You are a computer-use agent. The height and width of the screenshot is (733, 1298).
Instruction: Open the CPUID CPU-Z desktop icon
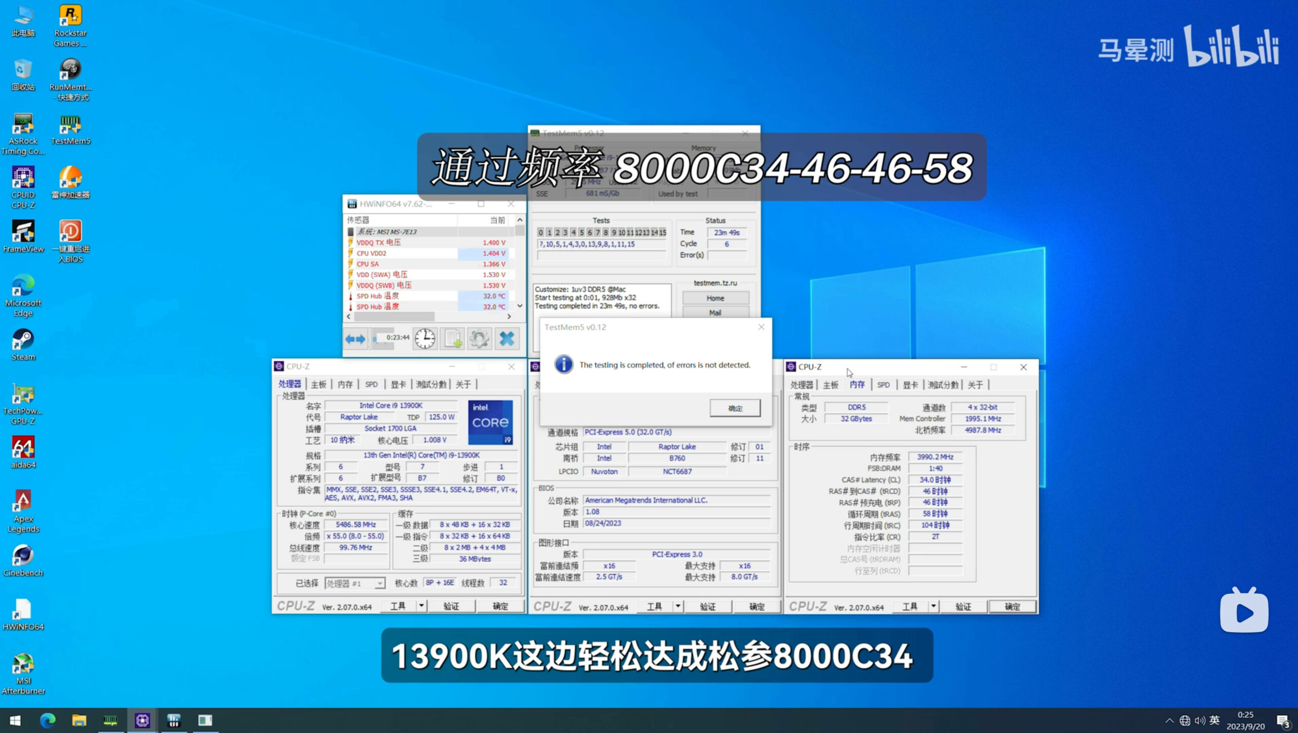(23, 187)
